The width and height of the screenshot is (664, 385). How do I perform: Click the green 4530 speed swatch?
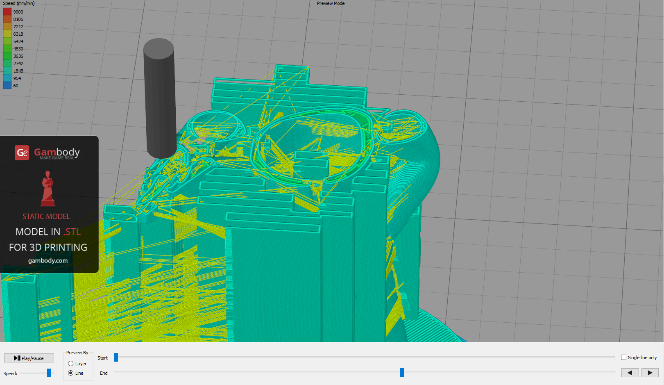click(7, 49)
